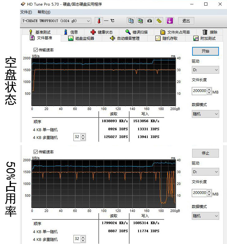Select the 文件基准 tab
Viewport: 227px width, 244px height.
point(41,38)
